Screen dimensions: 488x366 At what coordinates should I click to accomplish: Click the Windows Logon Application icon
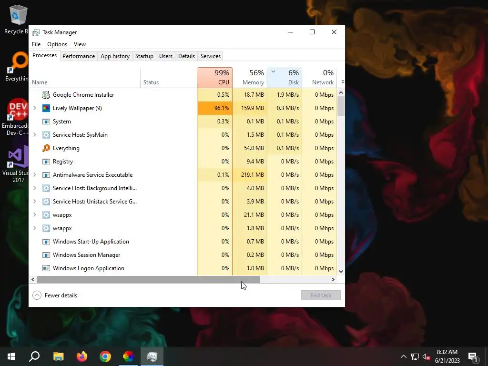coord(46,268)
